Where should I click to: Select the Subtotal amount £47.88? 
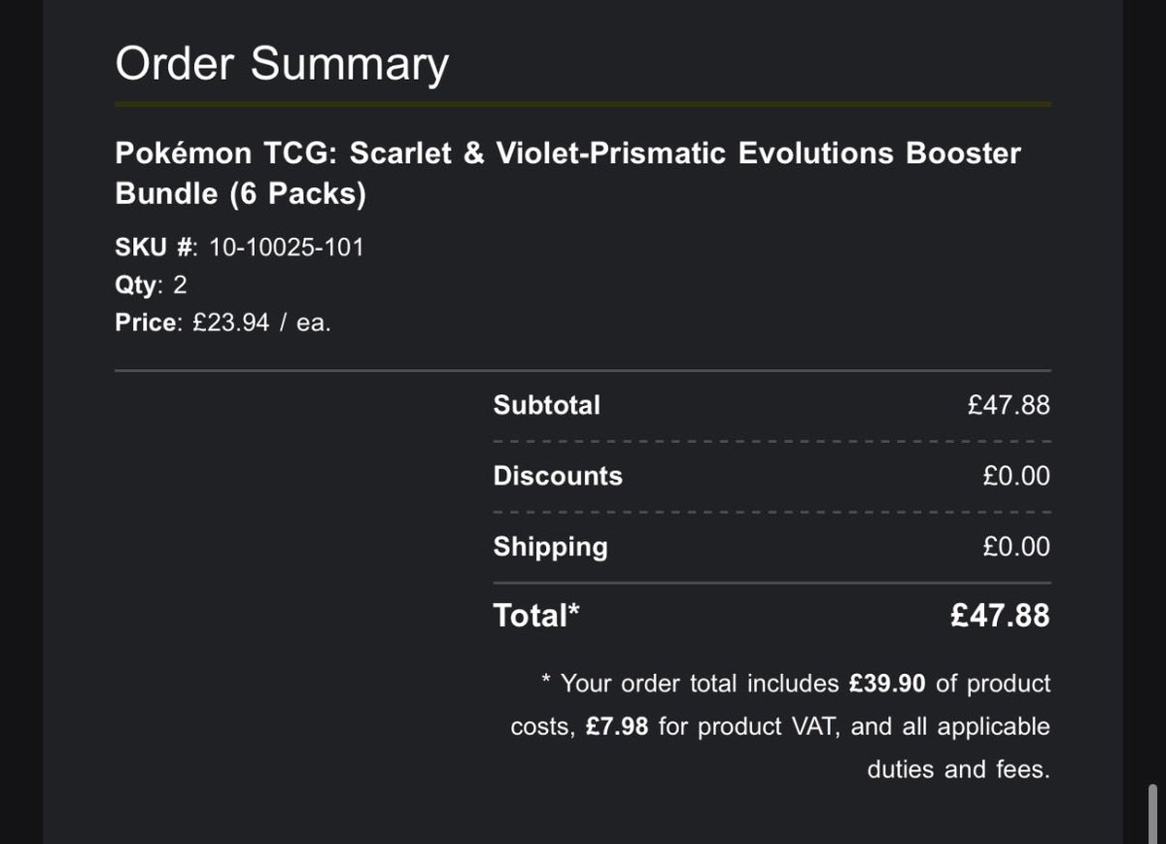[1008, 405]
